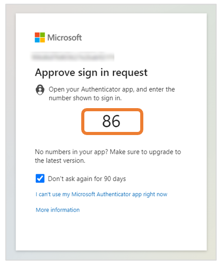223x268 pixels.
Task: Open the More information link
Action: (x=57, y=210)
